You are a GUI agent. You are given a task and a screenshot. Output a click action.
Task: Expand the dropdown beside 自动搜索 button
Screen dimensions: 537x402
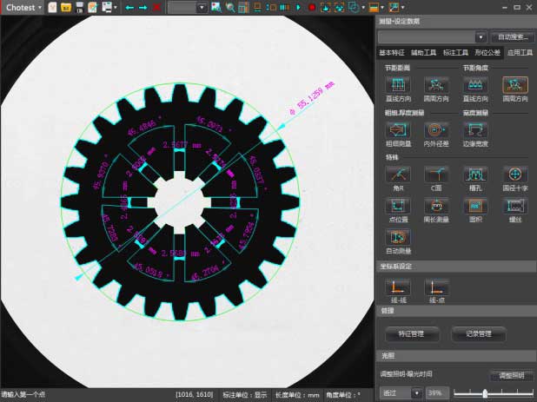click(x=480, y=37)
